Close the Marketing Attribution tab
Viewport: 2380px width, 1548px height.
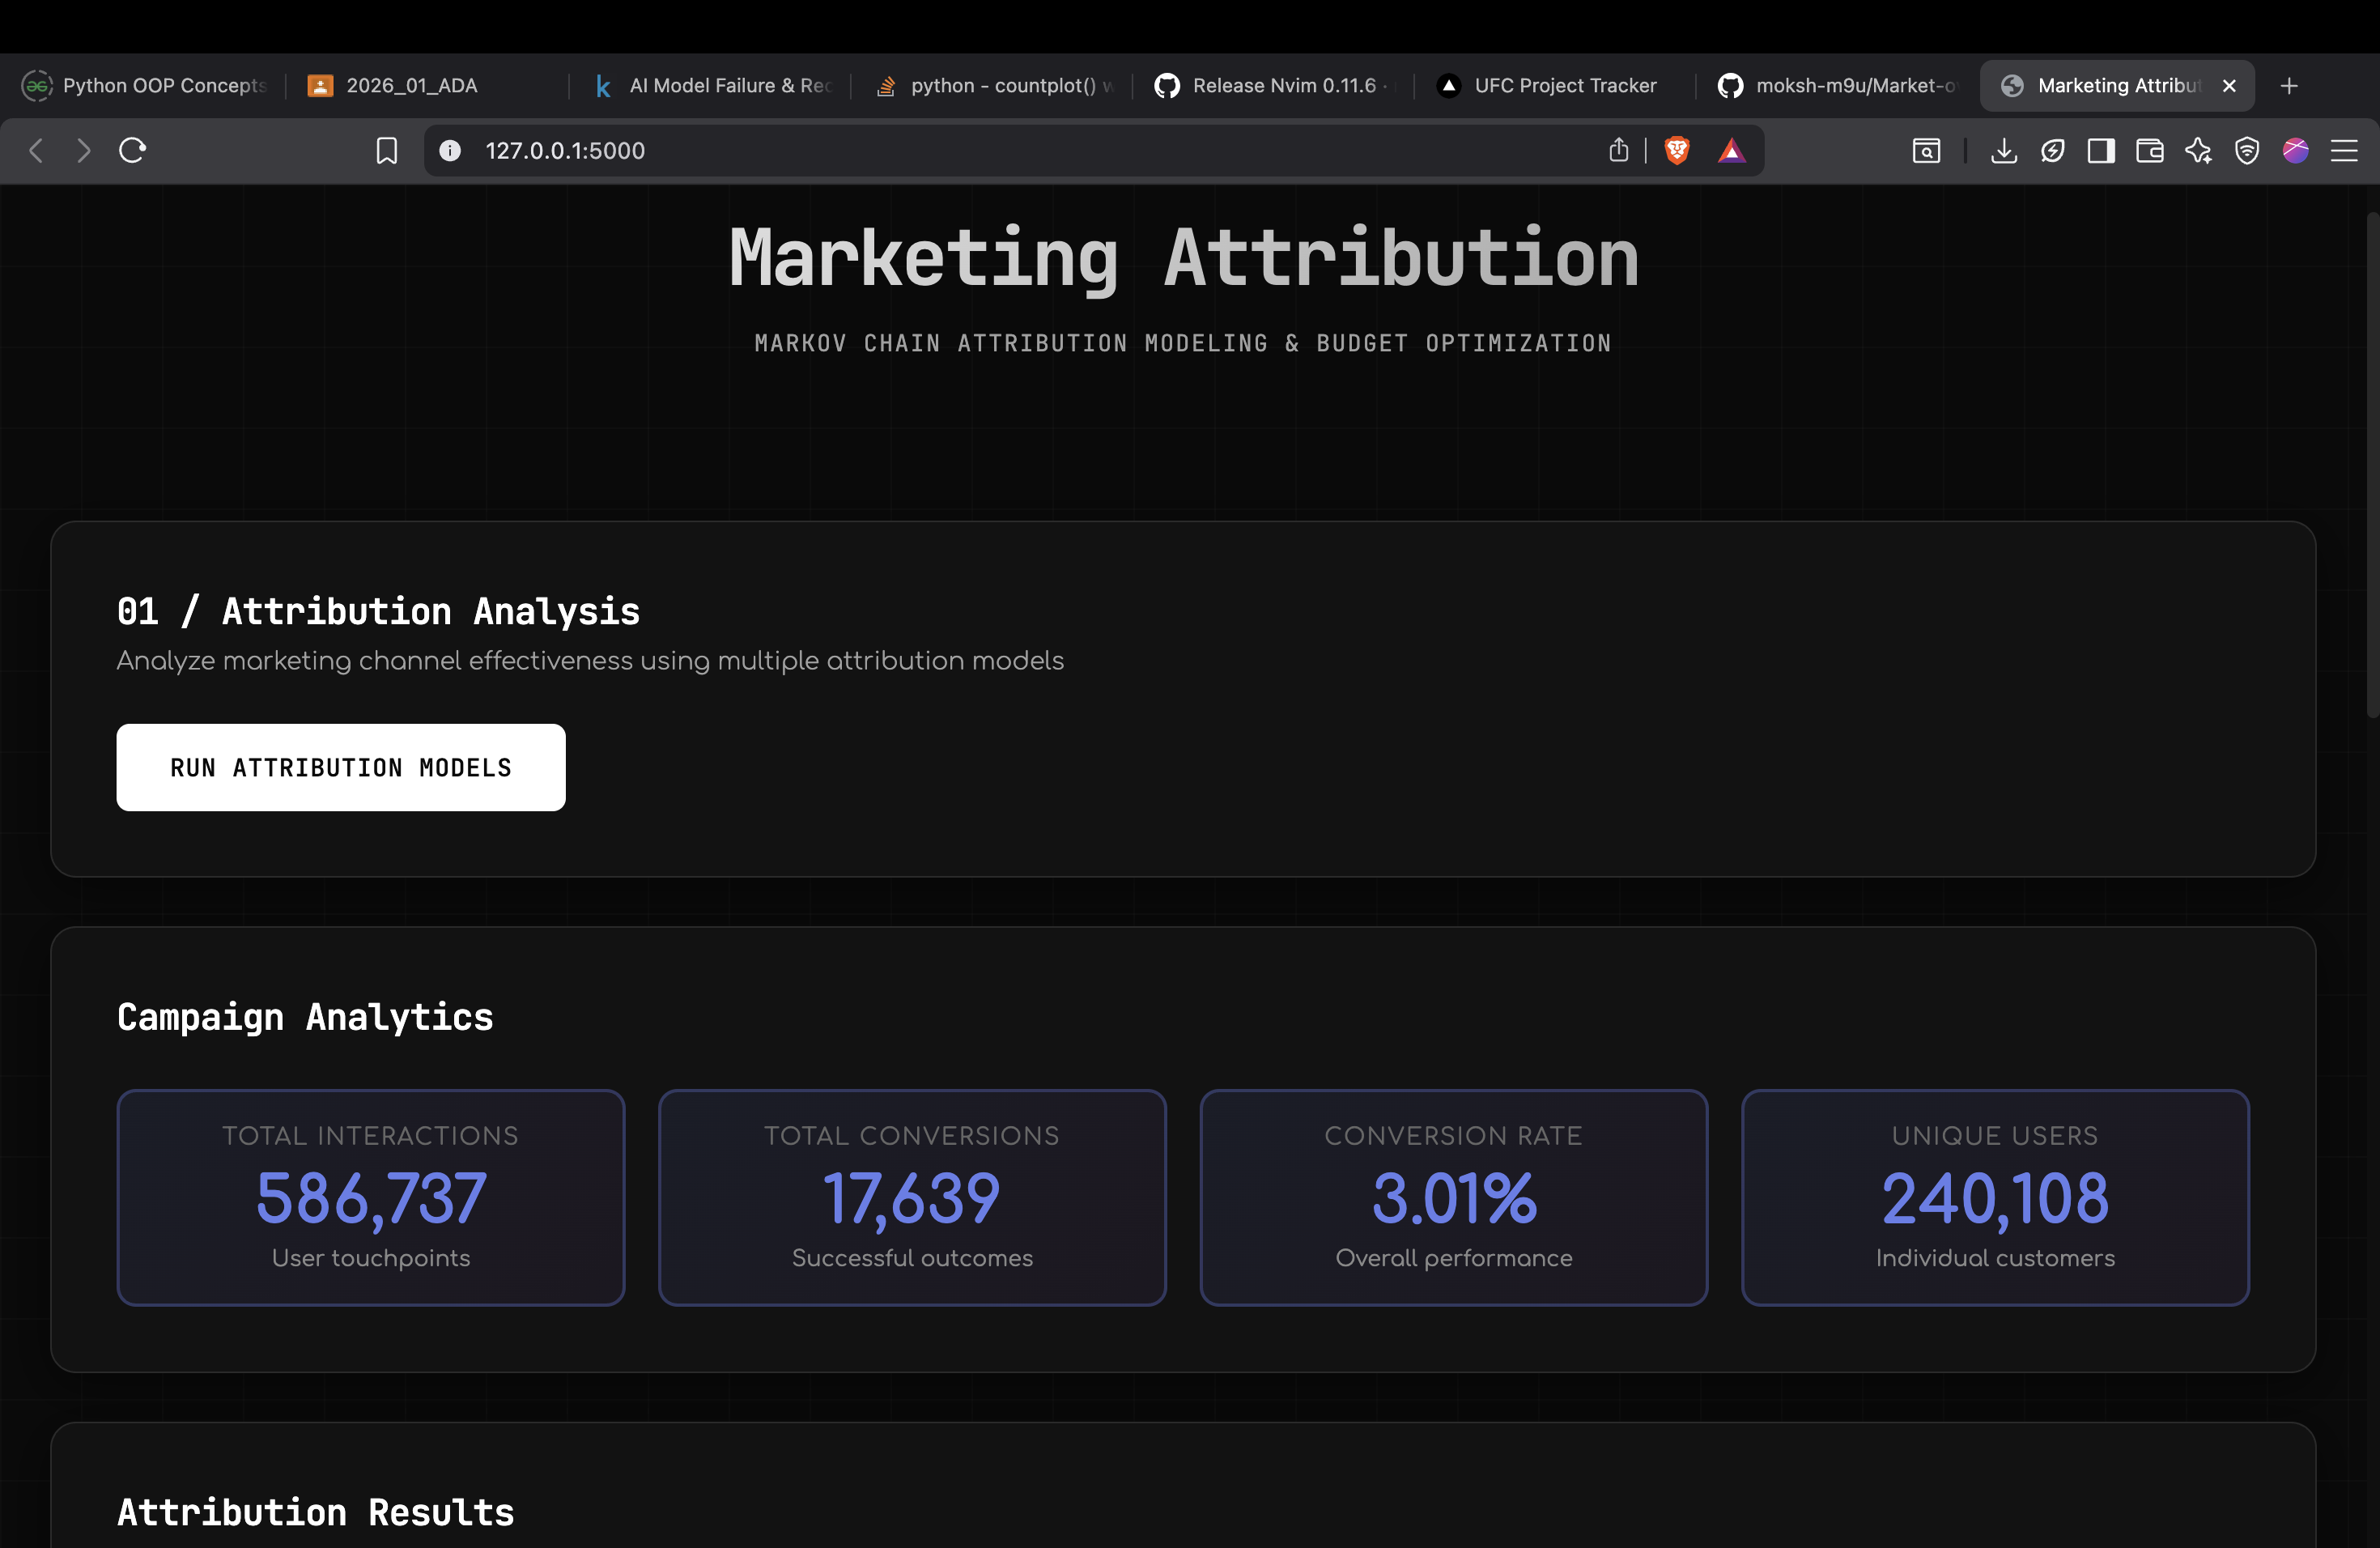[x=2229, y=86]
